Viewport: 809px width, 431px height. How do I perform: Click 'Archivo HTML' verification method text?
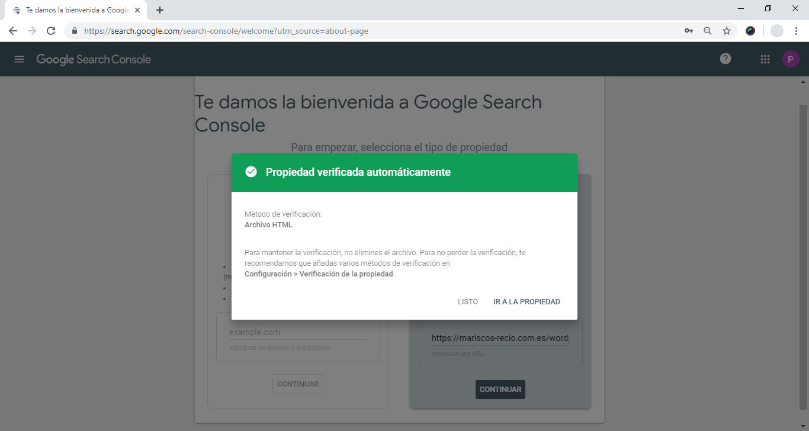click(268, 225)
